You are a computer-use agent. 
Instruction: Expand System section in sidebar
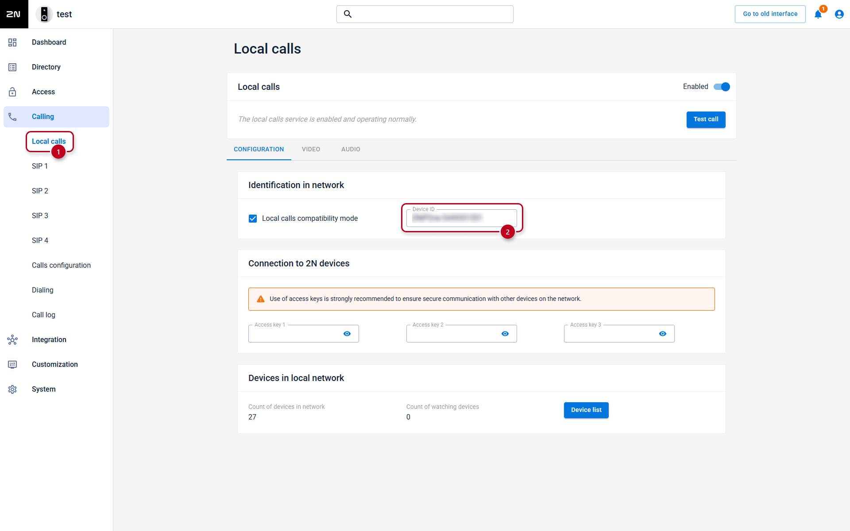click(x=56, y=389)
